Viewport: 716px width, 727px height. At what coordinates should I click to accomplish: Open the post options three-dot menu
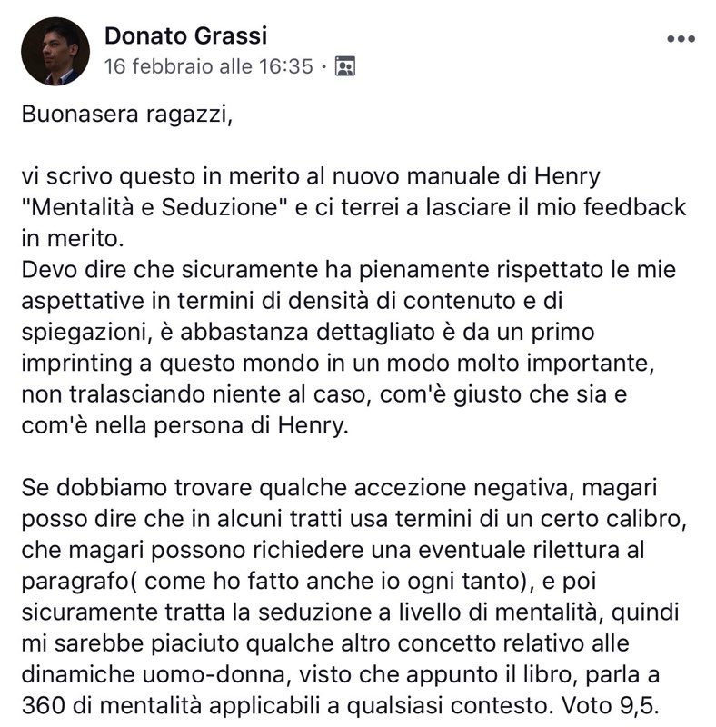click(x=681, y=39)
